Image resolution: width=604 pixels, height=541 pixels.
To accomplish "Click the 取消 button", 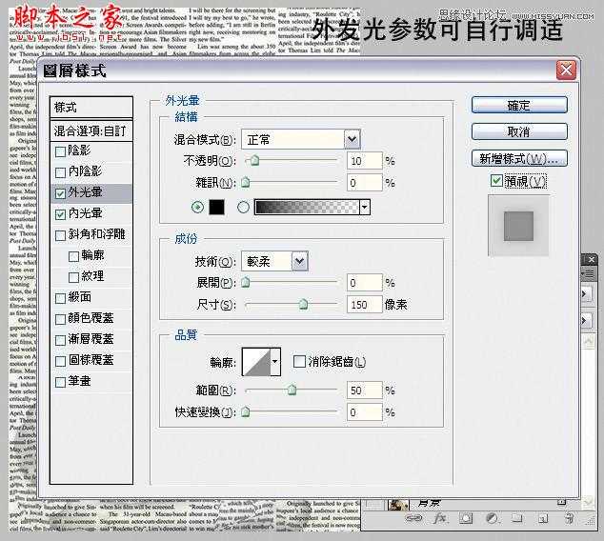I will (x=519, y=131).
